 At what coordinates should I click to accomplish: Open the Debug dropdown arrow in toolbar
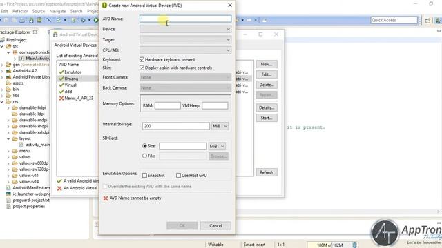[89, 20]
